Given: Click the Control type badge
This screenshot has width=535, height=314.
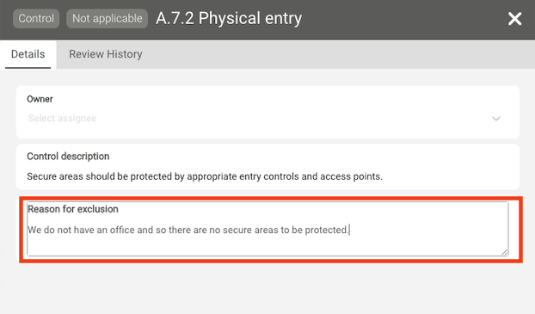Looking at the screenshot, I should (x=36, y=18).
